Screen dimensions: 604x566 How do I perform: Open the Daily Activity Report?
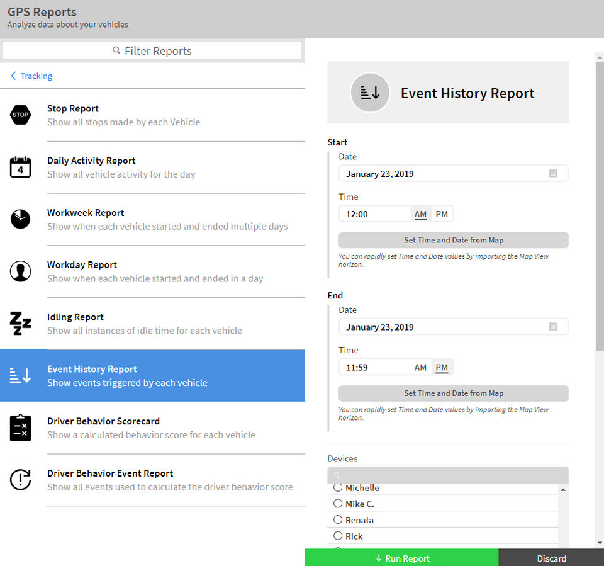pos(152,167)
